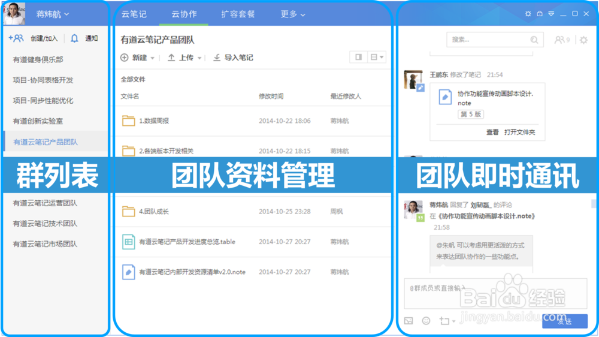
Task: Expand the 更多 menu
Action: tap(293, 14)
